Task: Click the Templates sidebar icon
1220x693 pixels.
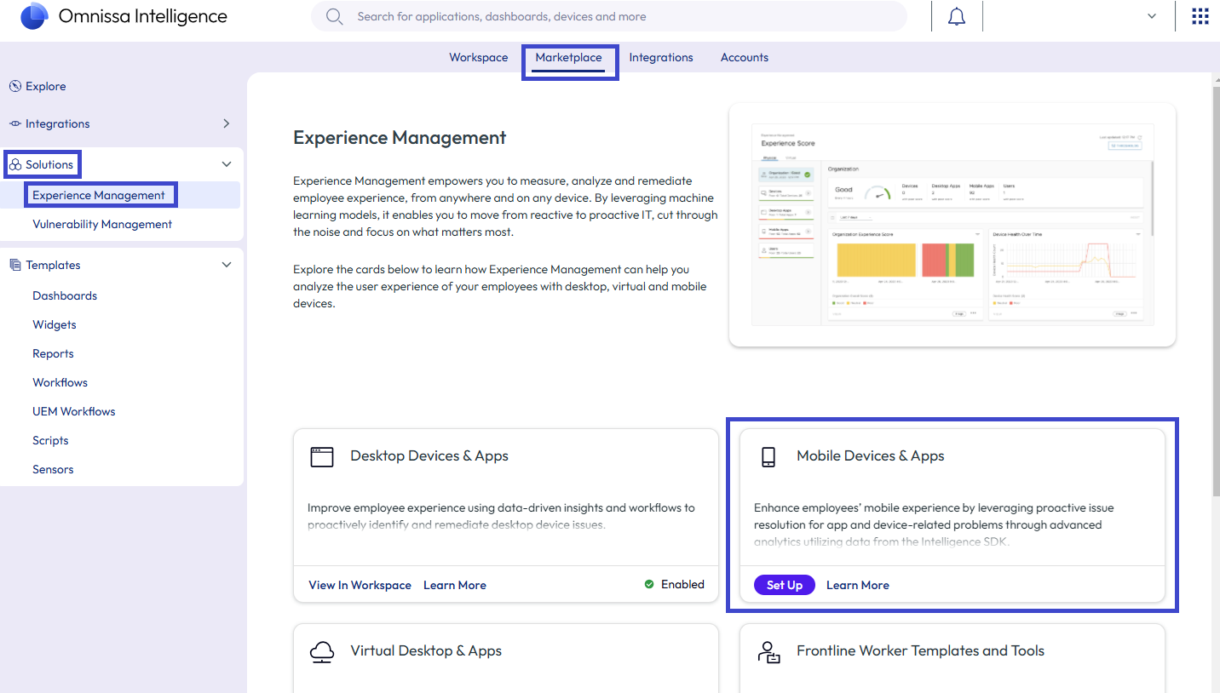Action: [15, 265]
